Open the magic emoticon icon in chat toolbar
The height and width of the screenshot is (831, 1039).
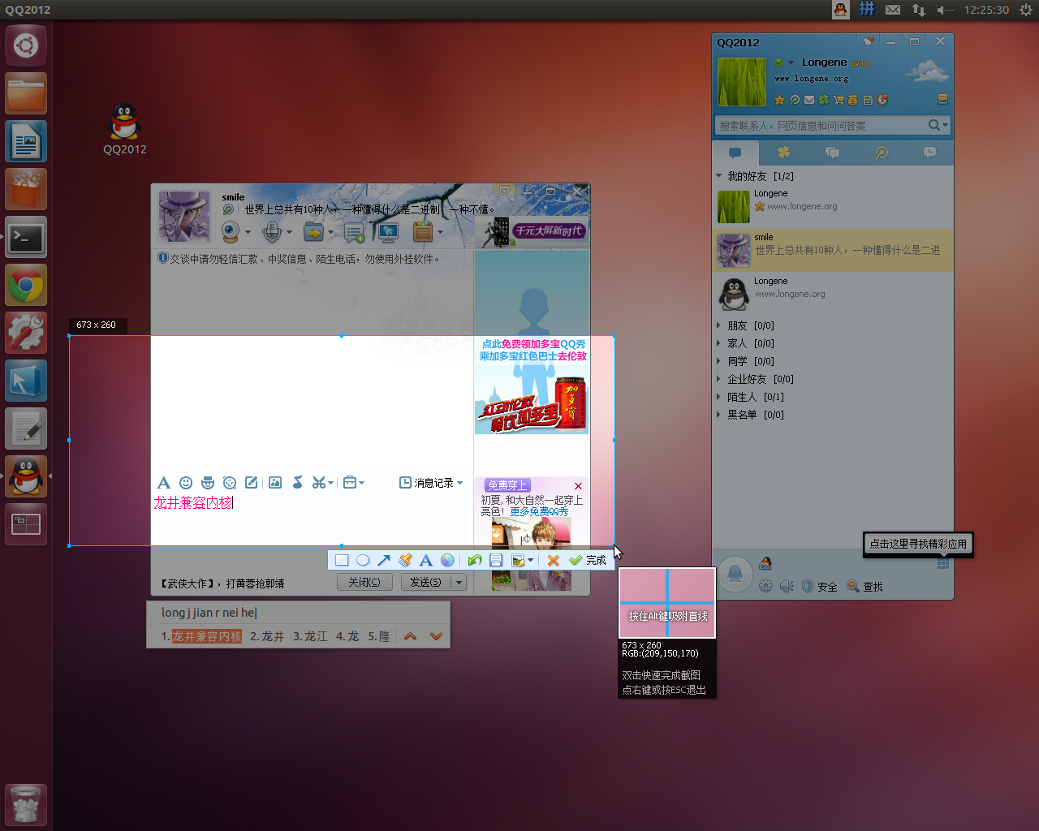[x=208, y=483]
